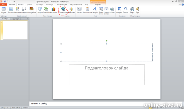The height and width of the screenshot is (109, 184).
Task: Switch to Slide Sorter view
Action: point(153,108)
